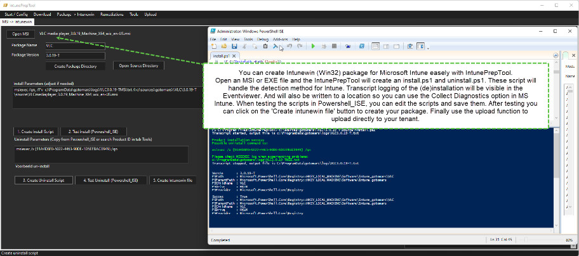
Task: Click Show Command Window icon in ISE
Action: 410,46
